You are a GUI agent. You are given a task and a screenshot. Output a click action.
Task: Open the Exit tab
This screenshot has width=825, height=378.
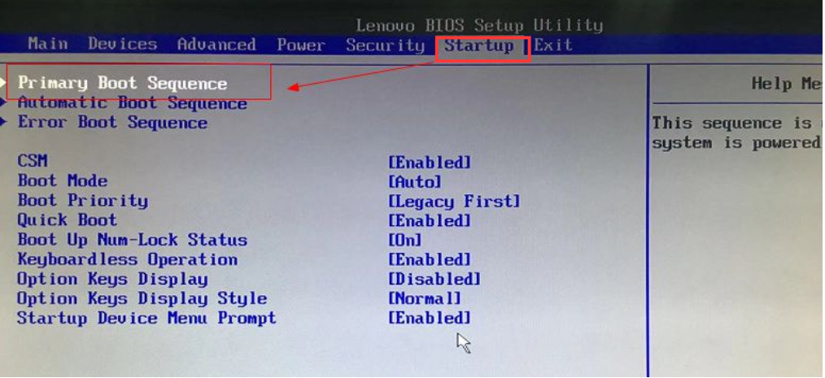553,46
